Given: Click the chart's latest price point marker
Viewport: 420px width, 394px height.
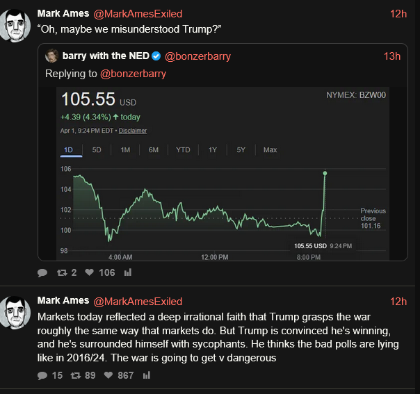Looking at the screenshot, I should click(325, 173).
